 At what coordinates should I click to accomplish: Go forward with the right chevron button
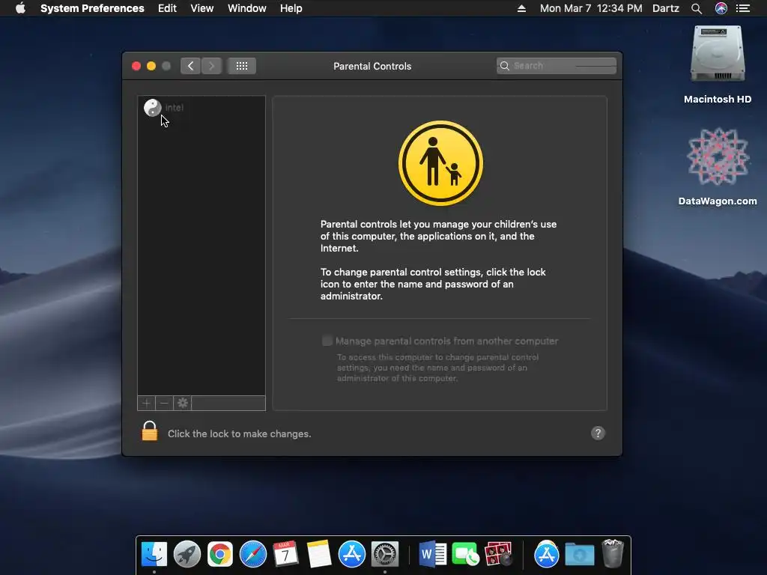tap(211, 66)
